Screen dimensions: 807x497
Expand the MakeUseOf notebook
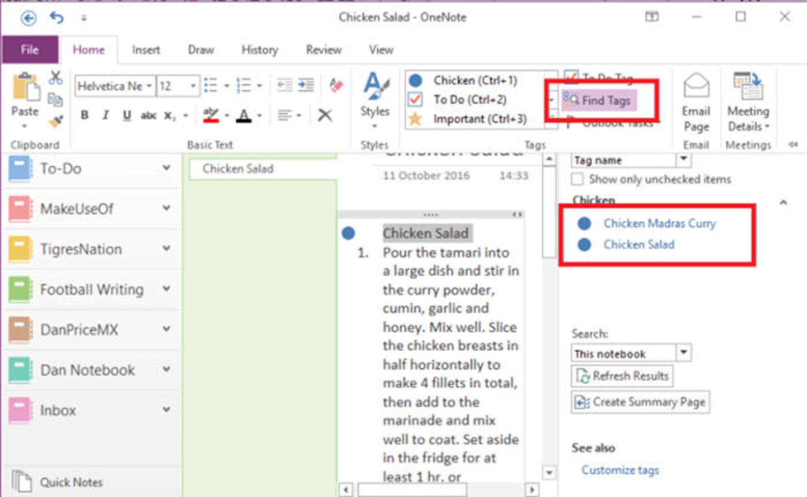point(166,208)
